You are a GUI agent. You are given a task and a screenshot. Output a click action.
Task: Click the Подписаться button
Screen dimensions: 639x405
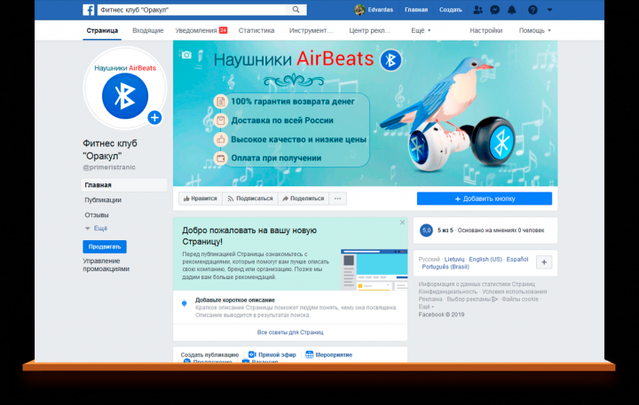coord(250,199)
